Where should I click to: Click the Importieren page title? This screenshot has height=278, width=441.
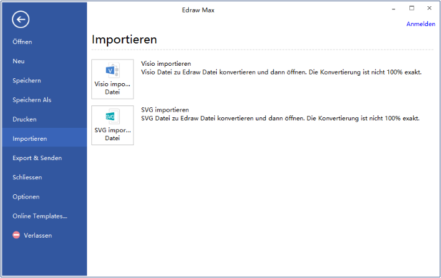click(124, 39)
